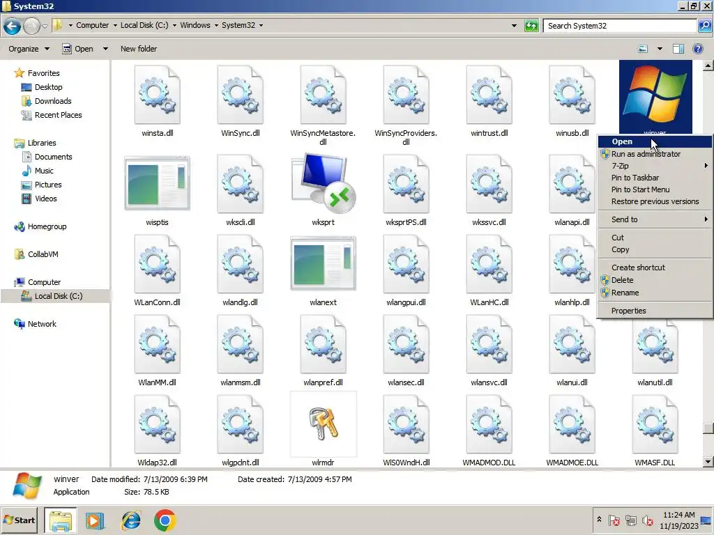Expand the arrow after Windows in path
The image size is (714, 535).
(216, 26)
